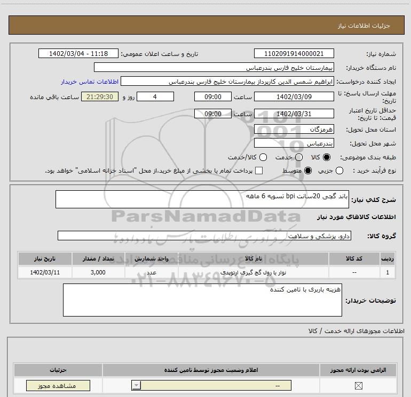Viewport: 411px width, 397px height.
Task: Click the remaining time countdown 21:29:30
Action: (x=100, y=96)
